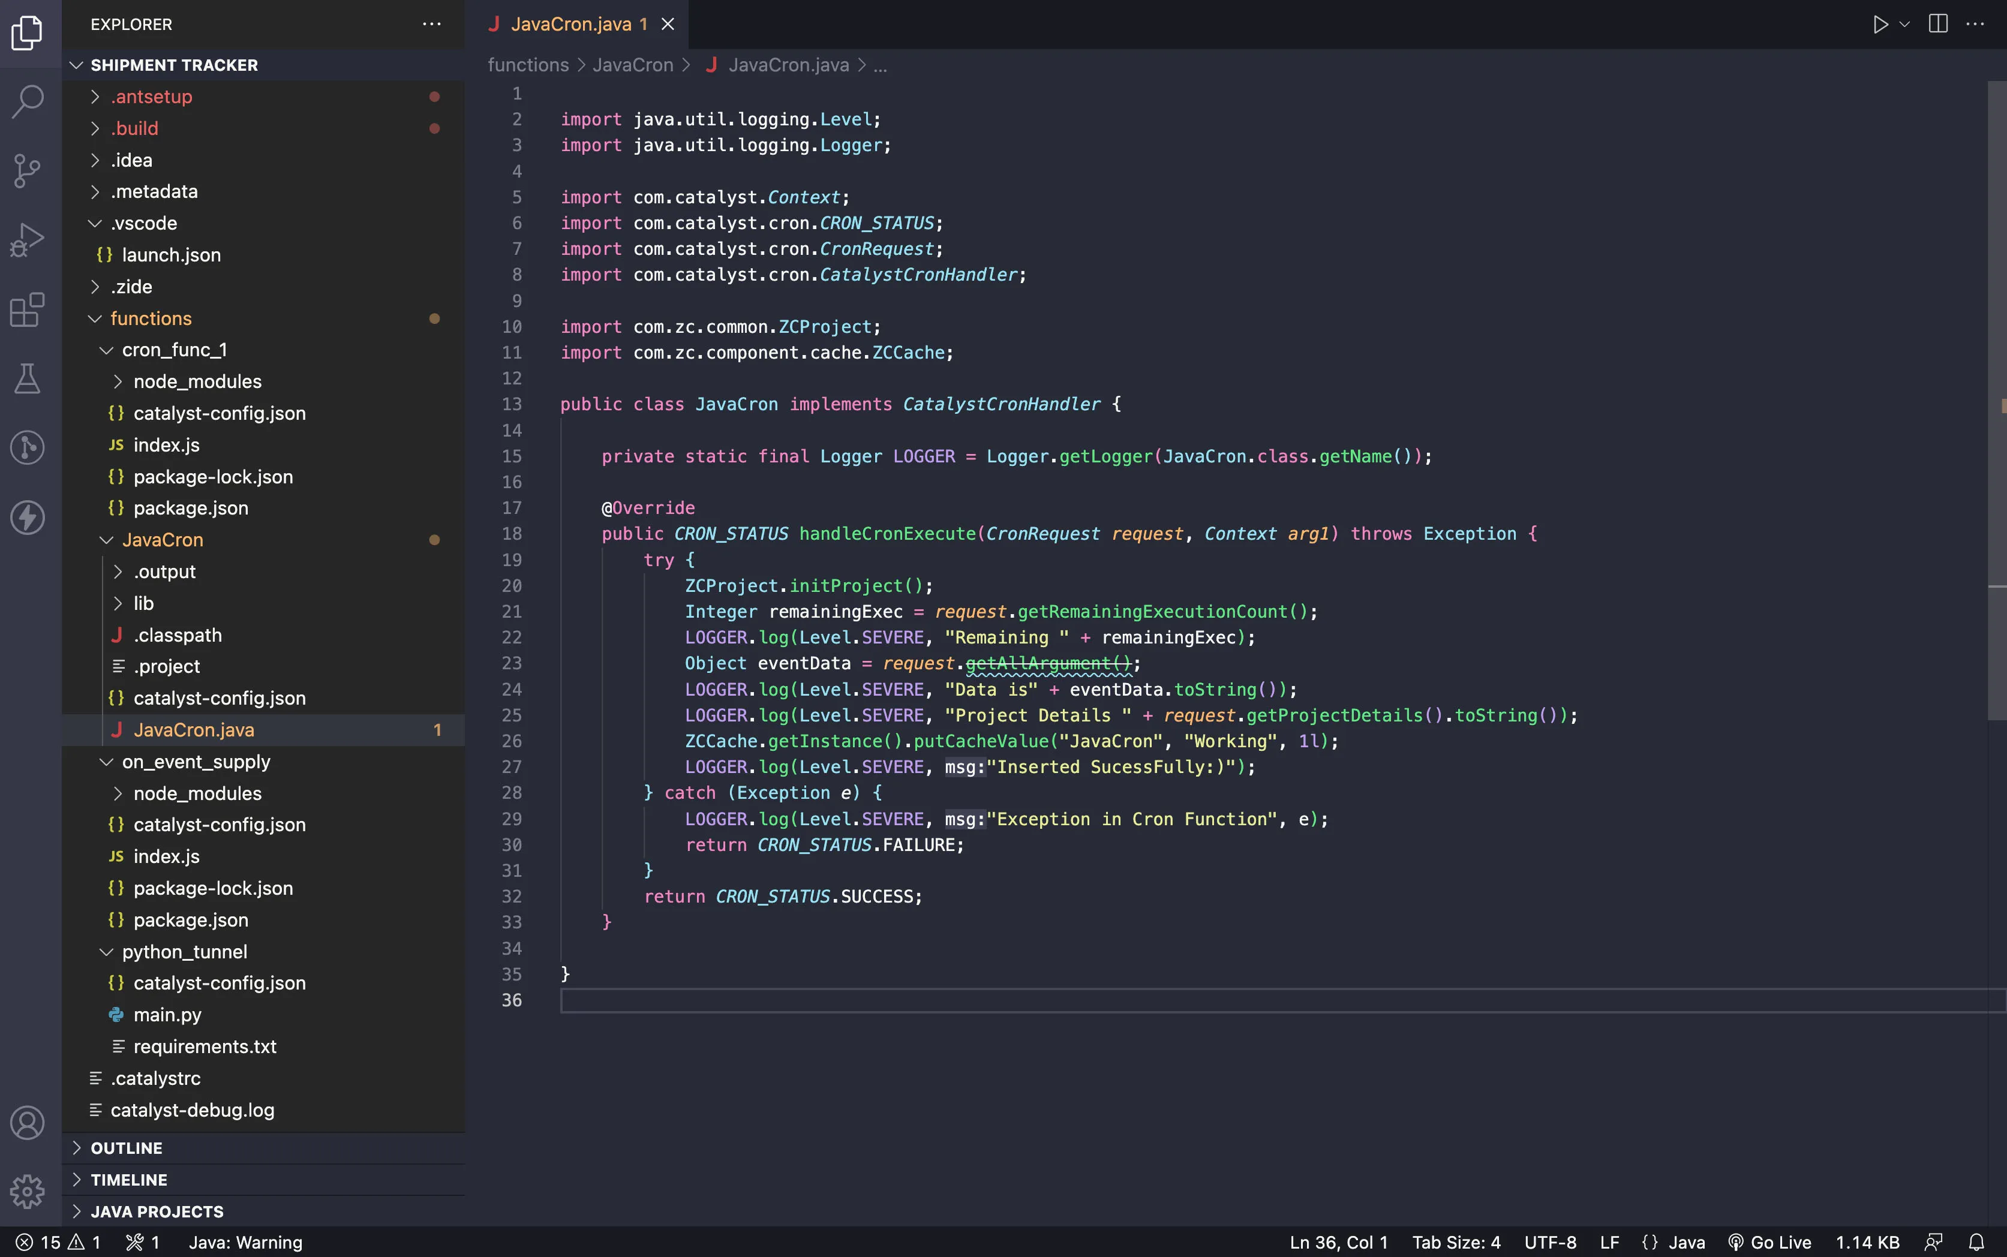
Task: Open the lightning bolt activity bar icon
Action: [28, 517]
